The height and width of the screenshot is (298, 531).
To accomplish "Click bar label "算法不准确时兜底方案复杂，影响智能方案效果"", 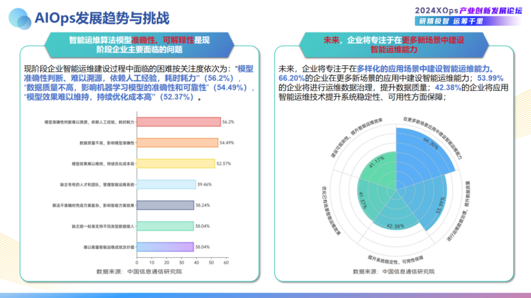I will click(93, 206).
